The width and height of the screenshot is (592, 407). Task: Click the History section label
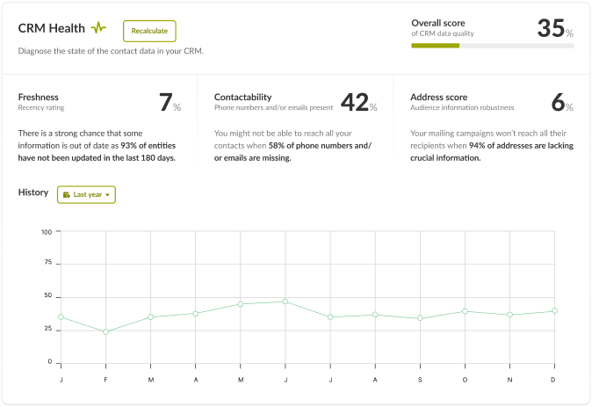point(33,193)
